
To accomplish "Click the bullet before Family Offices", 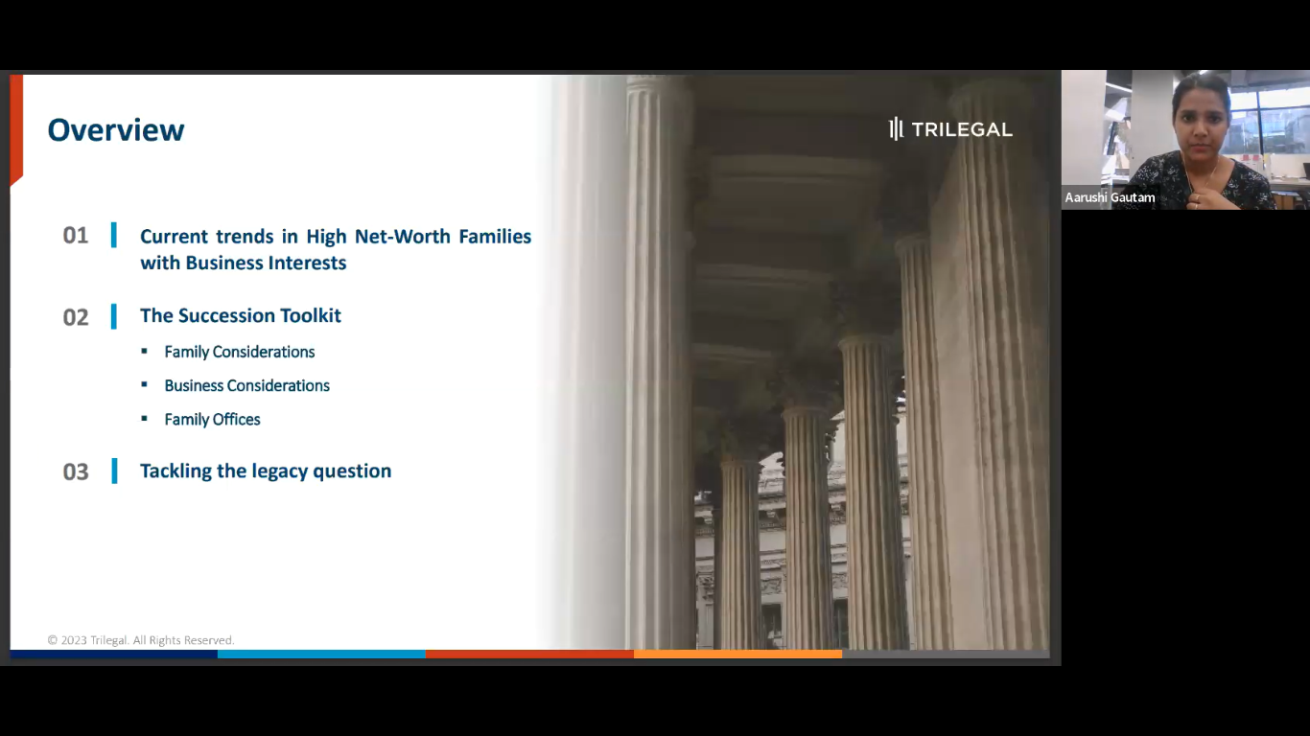I will (144, 418).
